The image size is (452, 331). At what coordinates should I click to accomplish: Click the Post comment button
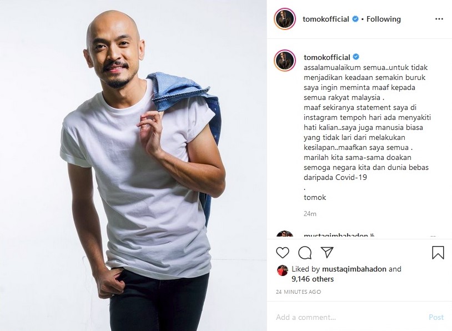tap(436, 317)
